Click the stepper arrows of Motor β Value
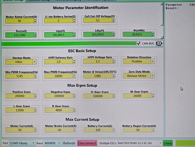The image size is (195, 147). tap(114, 76)
